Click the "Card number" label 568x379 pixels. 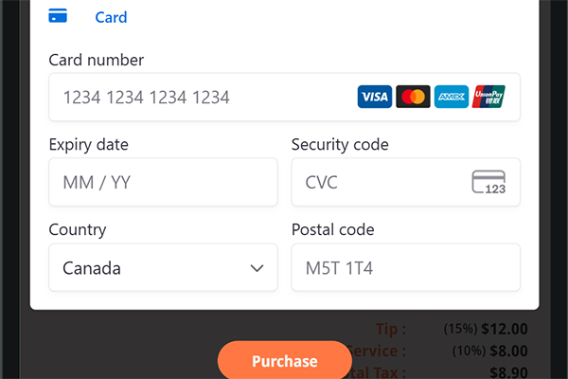coord(96,60)
